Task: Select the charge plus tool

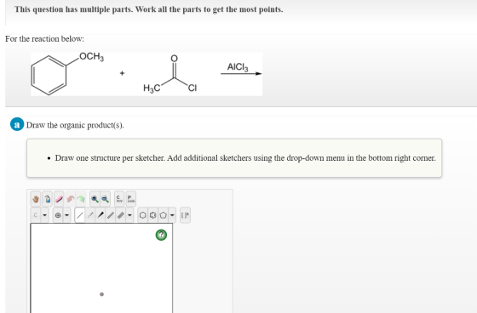Action: pos(58,215)
